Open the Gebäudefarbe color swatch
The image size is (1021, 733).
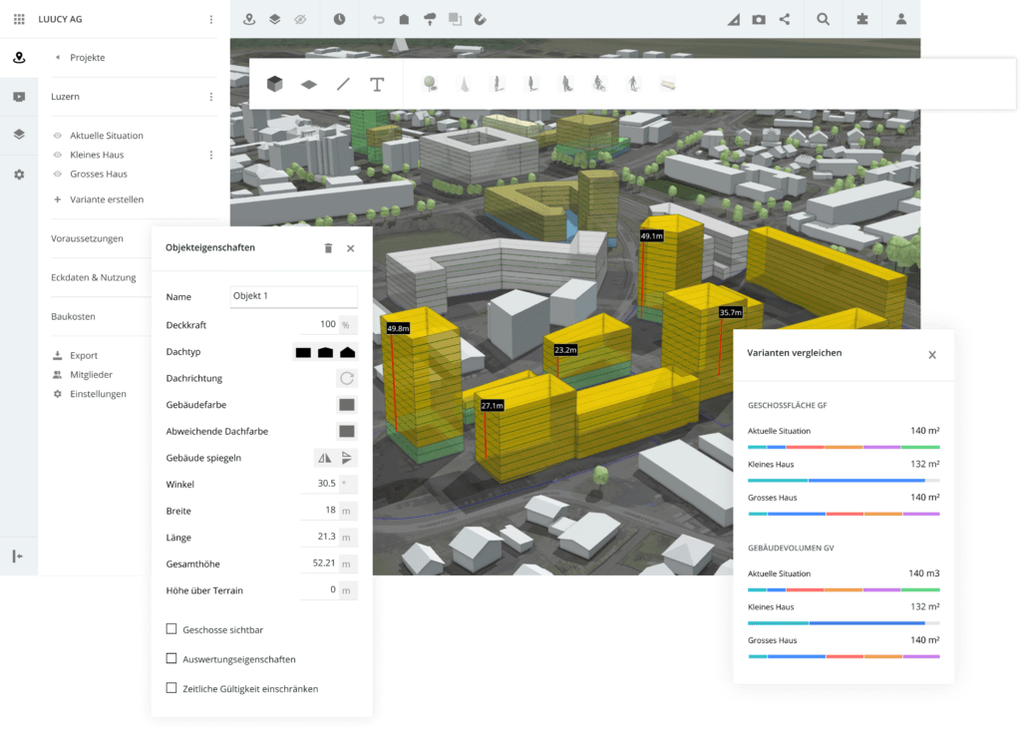(347, 405)
